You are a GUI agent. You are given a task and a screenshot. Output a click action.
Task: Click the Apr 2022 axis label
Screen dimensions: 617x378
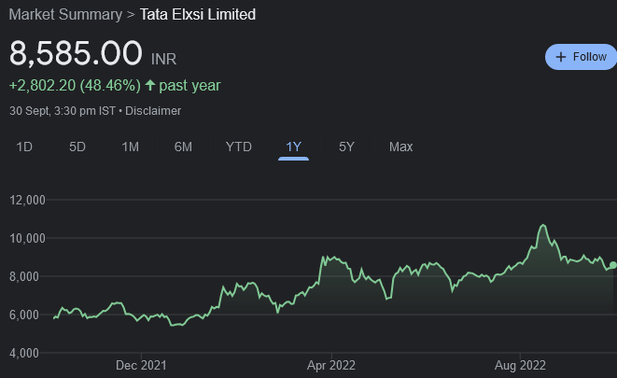331,365
